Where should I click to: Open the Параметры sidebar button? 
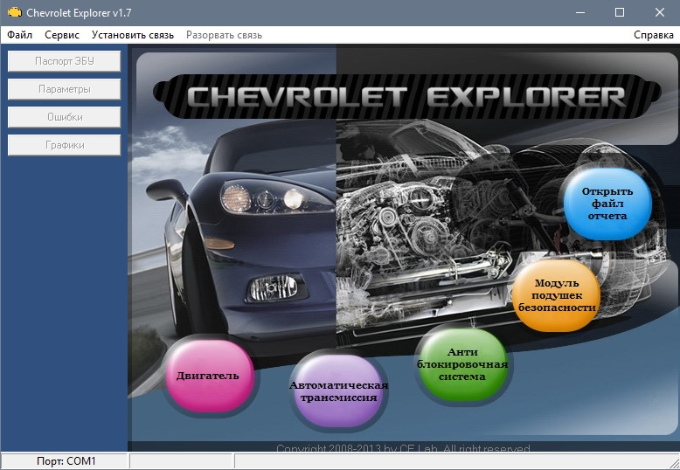[64, 89]
